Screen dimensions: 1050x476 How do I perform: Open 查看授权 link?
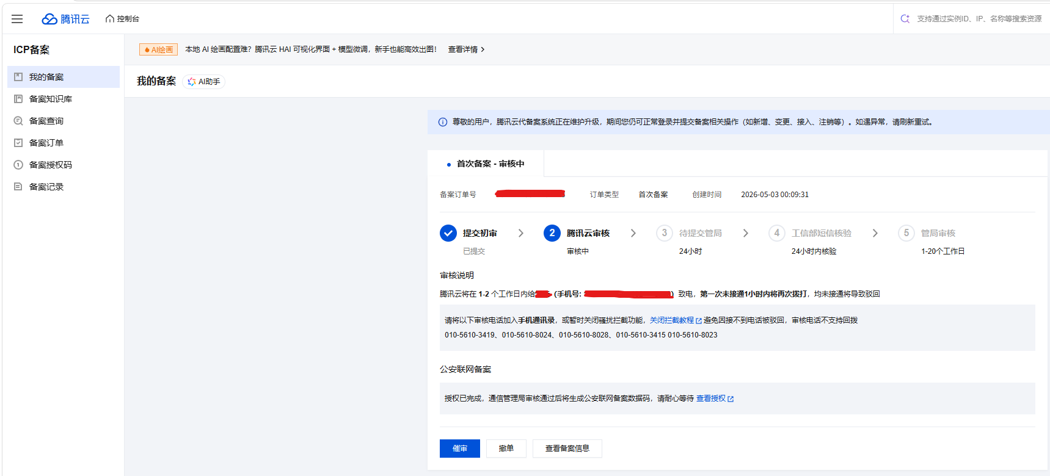coord(711,398)
